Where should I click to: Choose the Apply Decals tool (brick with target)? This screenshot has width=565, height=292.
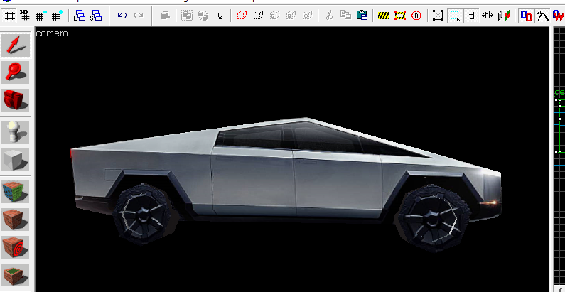tap(16, 247)
